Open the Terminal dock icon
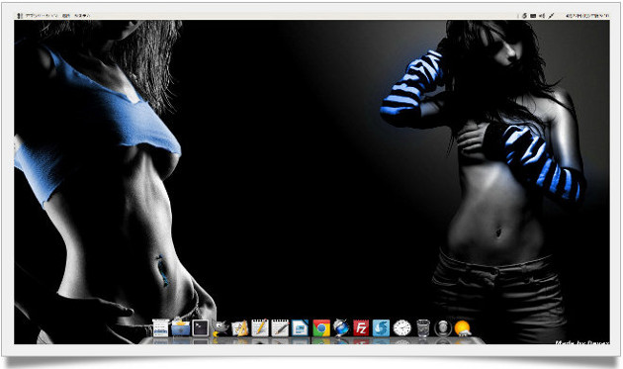Viewport: 623px width, 369px height. 201,328
